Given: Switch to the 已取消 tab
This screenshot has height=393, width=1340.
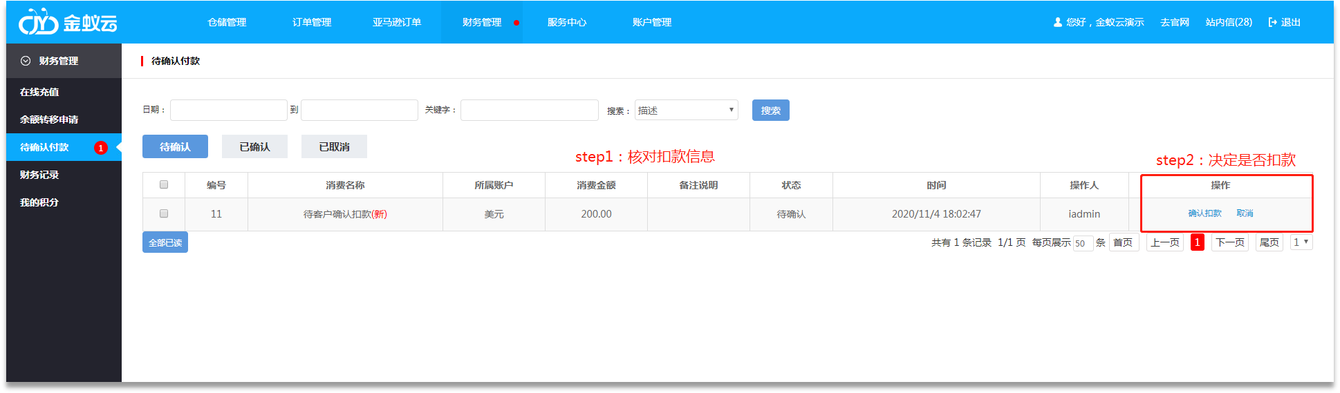Looking at the screenshot, I should pos(334,146).
